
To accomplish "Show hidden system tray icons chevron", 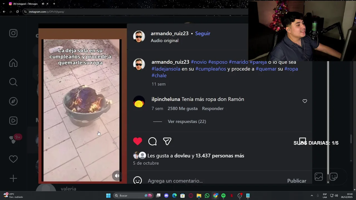I will pos(311,196).
